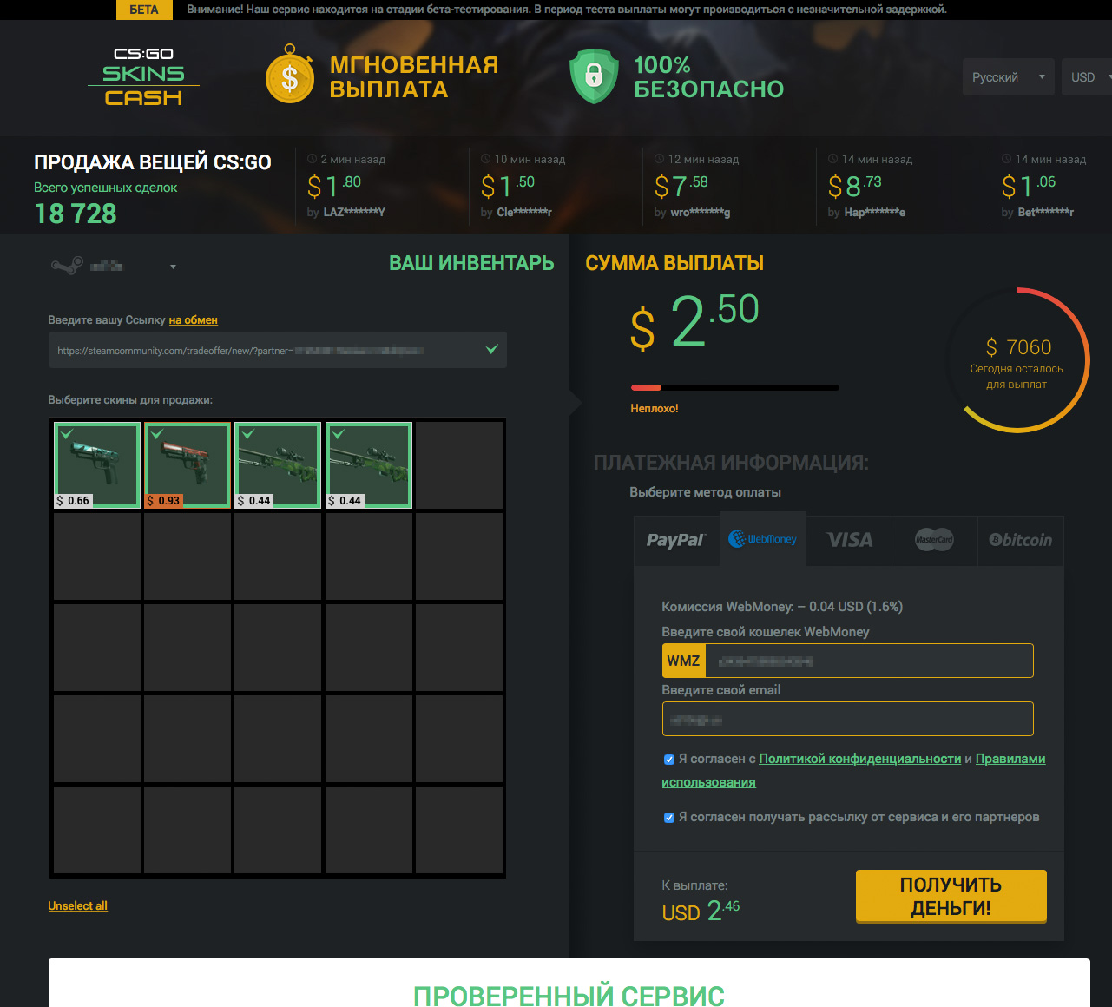
Task: Deselect the $0.66 pistol skin
Action: [97, 464]
